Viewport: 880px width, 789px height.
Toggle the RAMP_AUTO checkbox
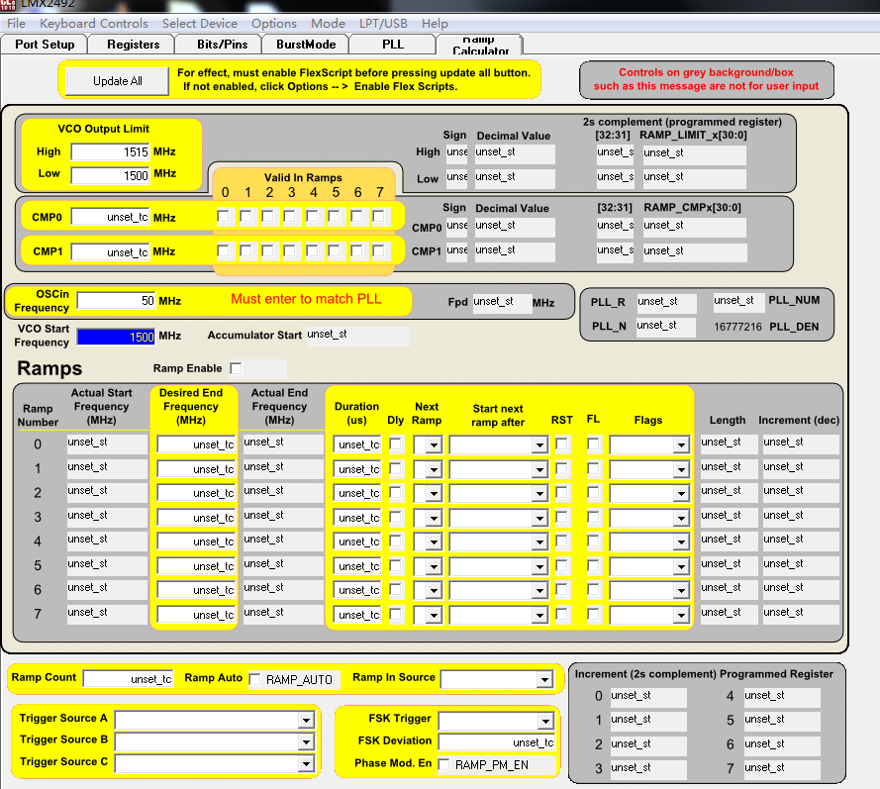(254, 681)
